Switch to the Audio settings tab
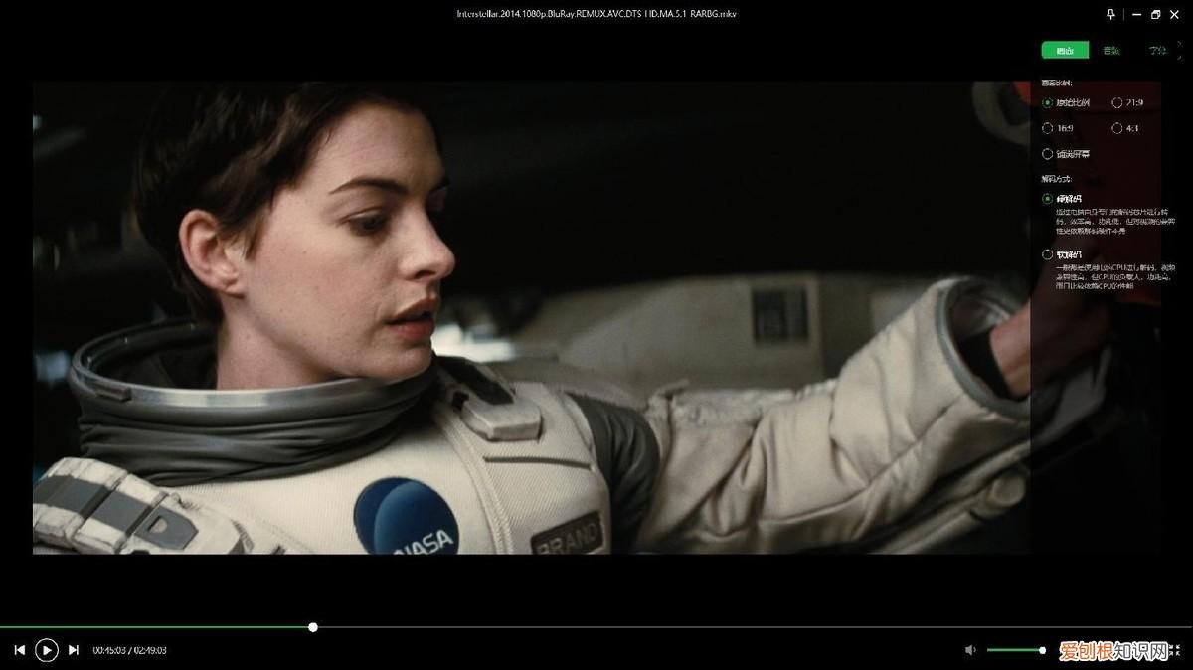The height and width of the screenshot is (670, 1193). tap(1110, 50)
